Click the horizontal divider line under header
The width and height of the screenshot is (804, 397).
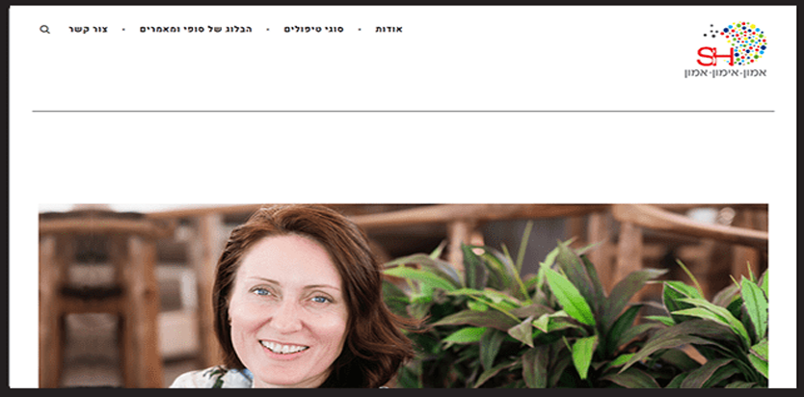coord(403,111)
